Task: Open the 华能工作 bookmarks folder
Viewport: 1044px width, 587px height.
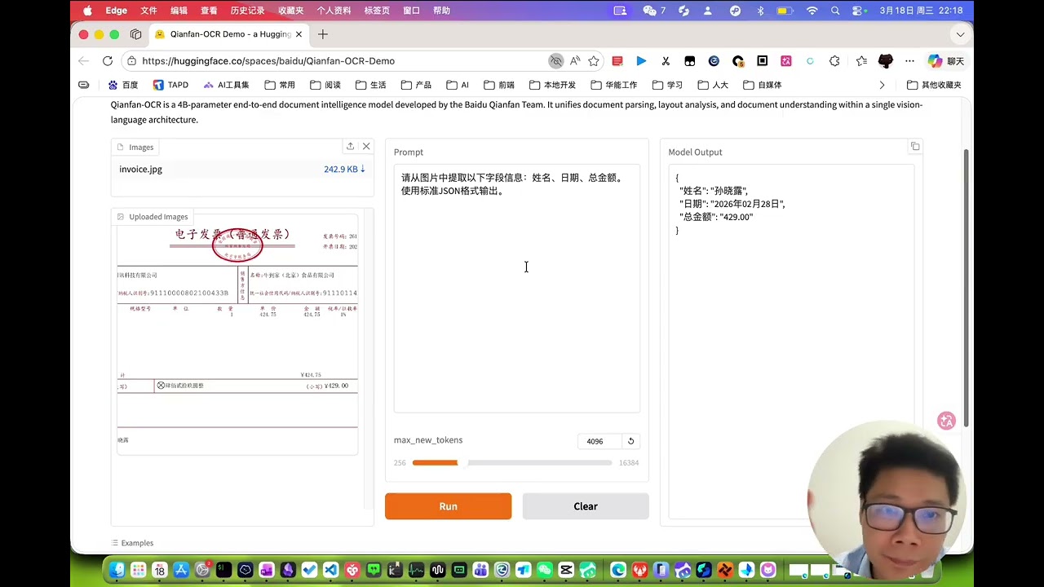Action: (x=613, y=85)
